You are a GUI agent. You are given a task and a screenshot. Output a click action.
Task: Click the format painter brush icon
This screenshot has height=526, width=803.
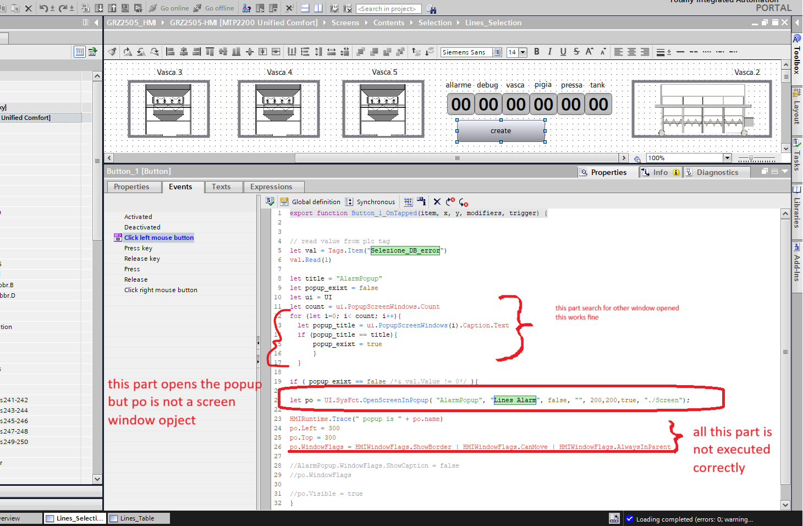(112, 52)
